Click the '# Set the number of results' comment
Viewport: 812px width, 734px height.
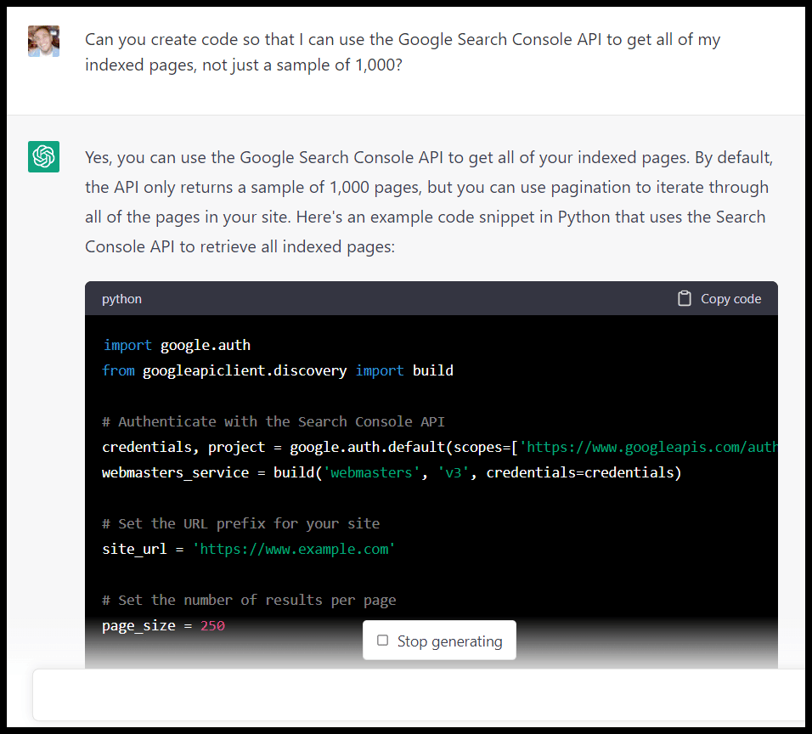pos(249,600)
